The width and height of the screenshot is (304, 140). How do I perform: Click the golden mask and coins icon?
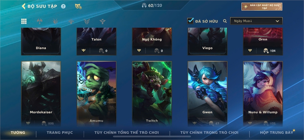pyautogui.click(x=78, y=6)
